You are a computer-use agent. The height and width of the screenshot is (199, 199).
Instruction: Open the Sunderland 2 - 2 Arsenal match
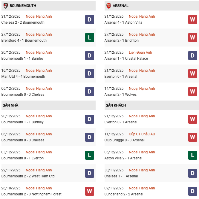124,194
